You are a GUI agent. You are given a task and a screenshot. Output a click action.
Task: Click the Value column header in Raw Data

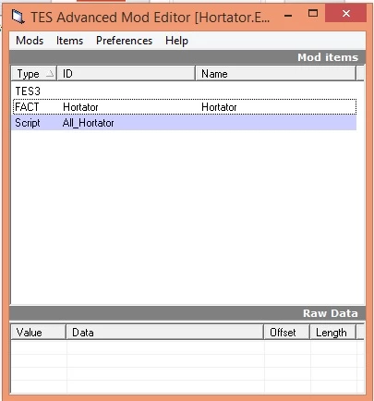pyautogui.click(x=39, y=333)
